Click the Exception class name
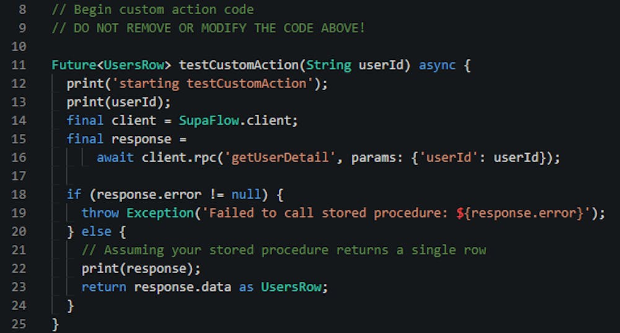The width and height of the screenshot is (620, 333). click(x=160, y=213)
